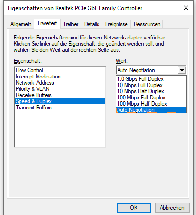Confirm the settings with OK
This screenshot has width=196, height=215.
134,207
